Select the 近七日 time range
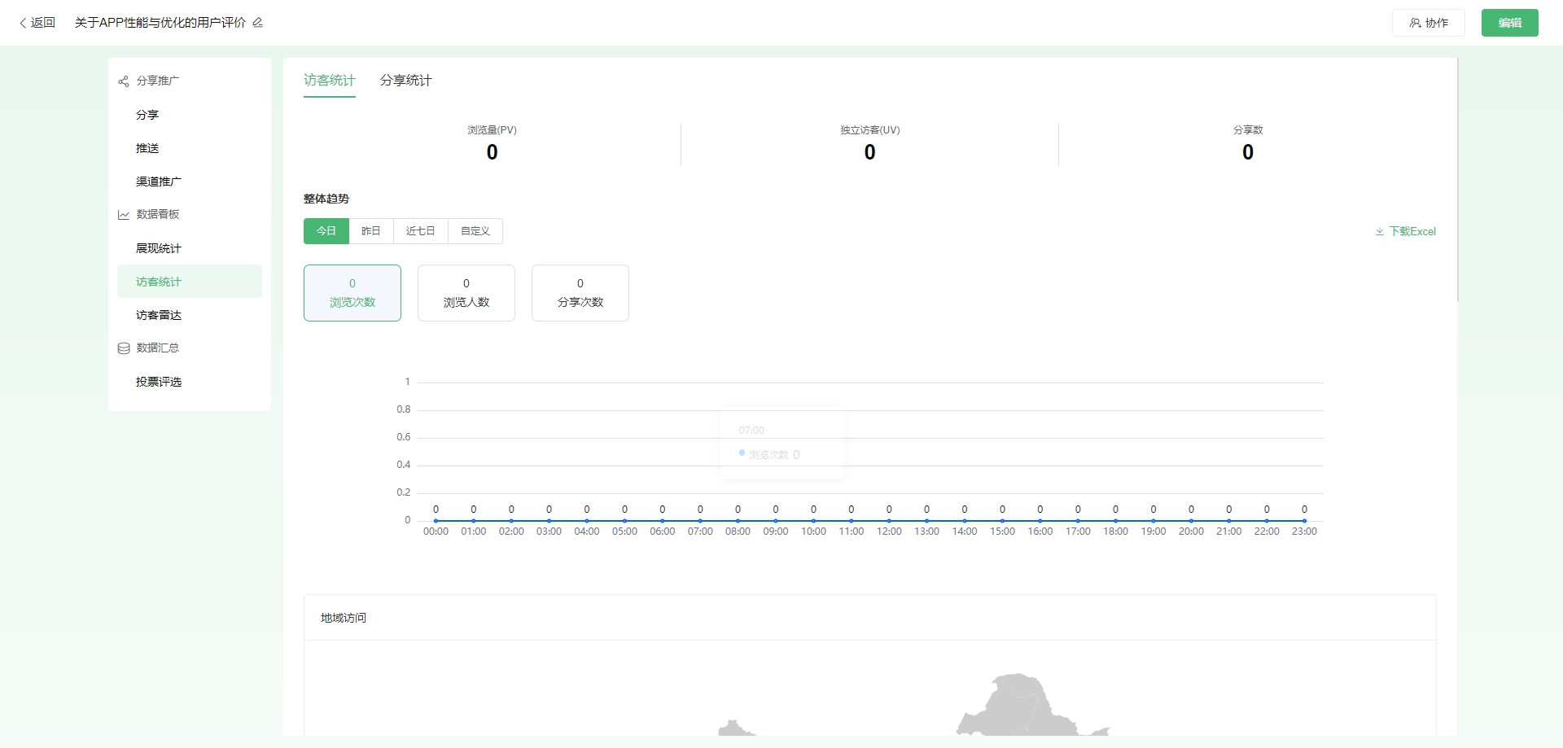 [421, 231]
